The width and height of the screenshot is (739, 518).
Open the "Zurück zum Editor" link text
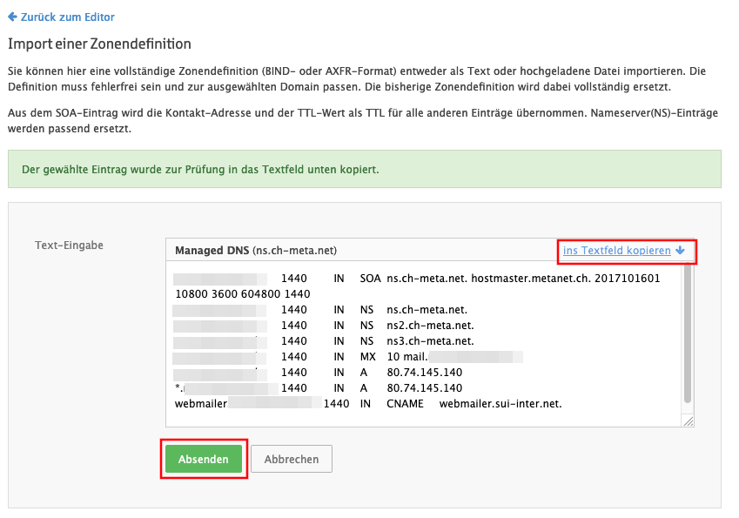click(x=67, y=17)
